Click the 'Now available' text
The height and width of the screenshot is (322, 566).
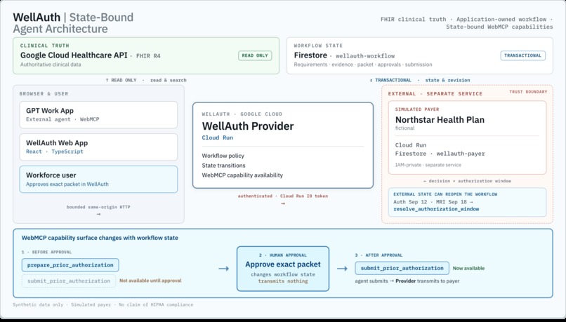[x=468, y=268]
